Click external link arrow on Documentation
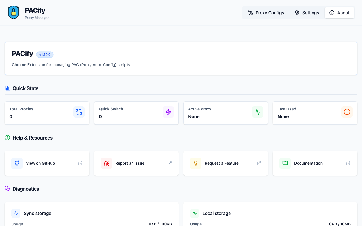This screenshot has height=226, width=362. point(348,163)
